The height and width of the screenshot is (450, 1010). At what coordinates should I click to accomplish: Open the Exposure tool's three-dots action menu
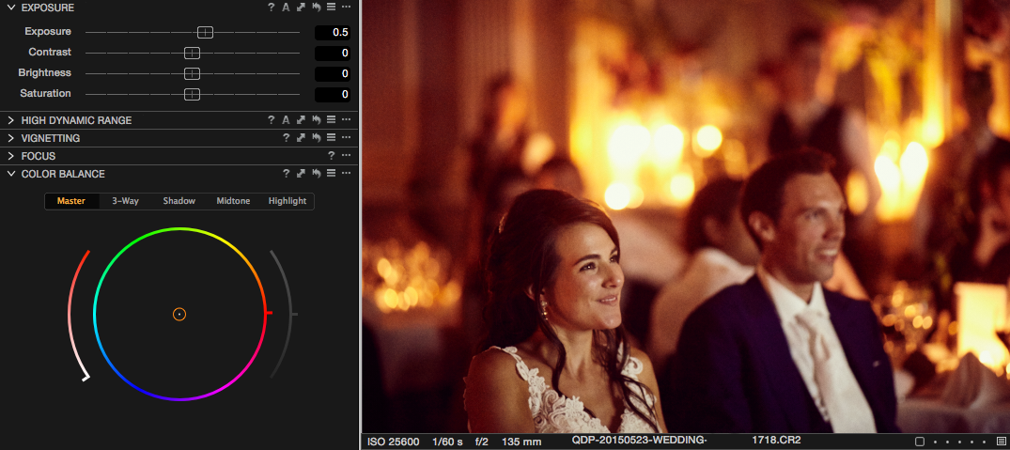click(x=347, y=8)
